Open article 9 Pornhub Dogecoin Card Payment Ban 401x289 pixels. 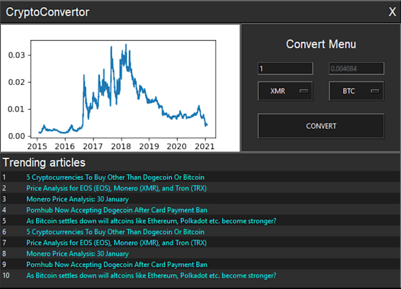117,265
